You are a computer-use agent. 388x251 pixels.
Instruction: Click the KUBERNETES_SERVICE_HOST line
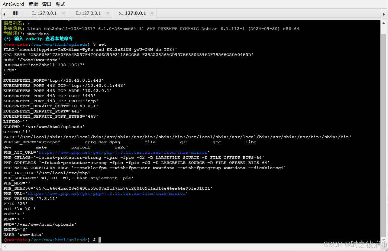point(51,106)
